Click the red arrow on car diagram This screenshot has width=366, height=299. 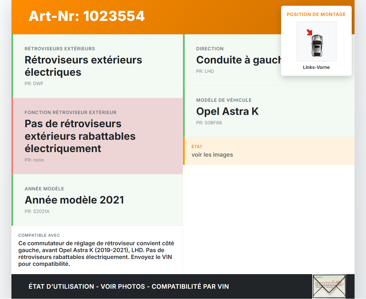click(309, 32)
